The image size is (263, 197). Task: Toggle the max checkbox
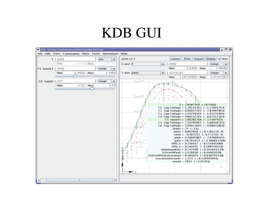[220, 59]
